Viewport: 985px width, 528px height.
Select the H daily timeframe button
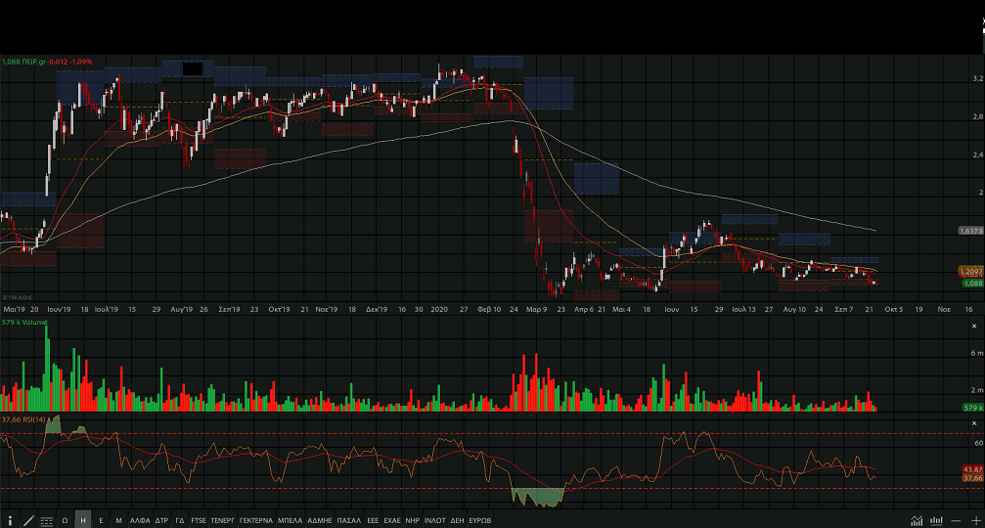tap(83, 520)
